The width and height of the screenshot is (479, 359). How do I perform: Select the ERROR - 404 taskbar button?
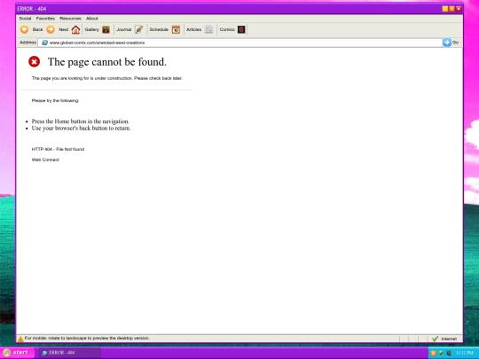[x=70, y=353]
